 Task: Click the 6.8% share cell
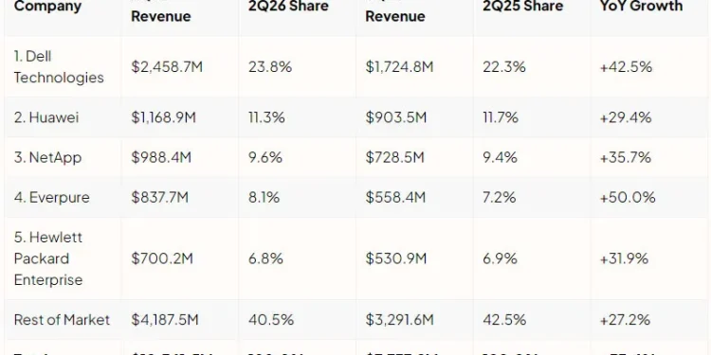point(265,258)
